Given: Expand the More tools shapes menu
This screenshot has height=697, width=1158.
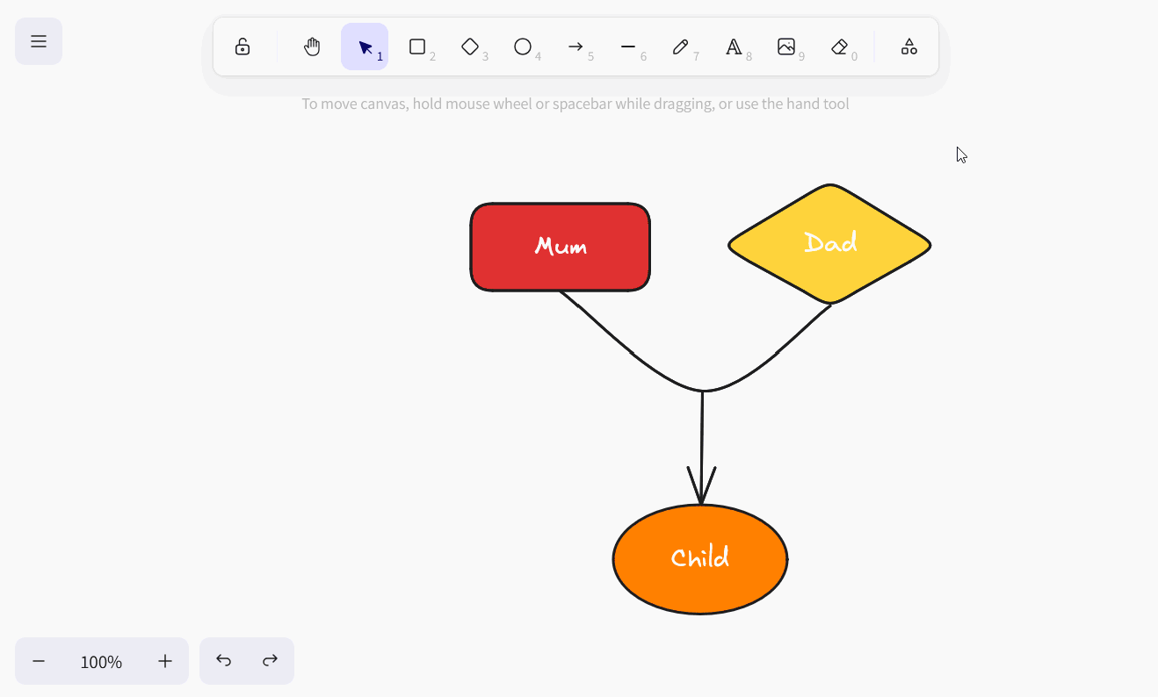Looking at the screenshot, I should (x=909, y=47).
